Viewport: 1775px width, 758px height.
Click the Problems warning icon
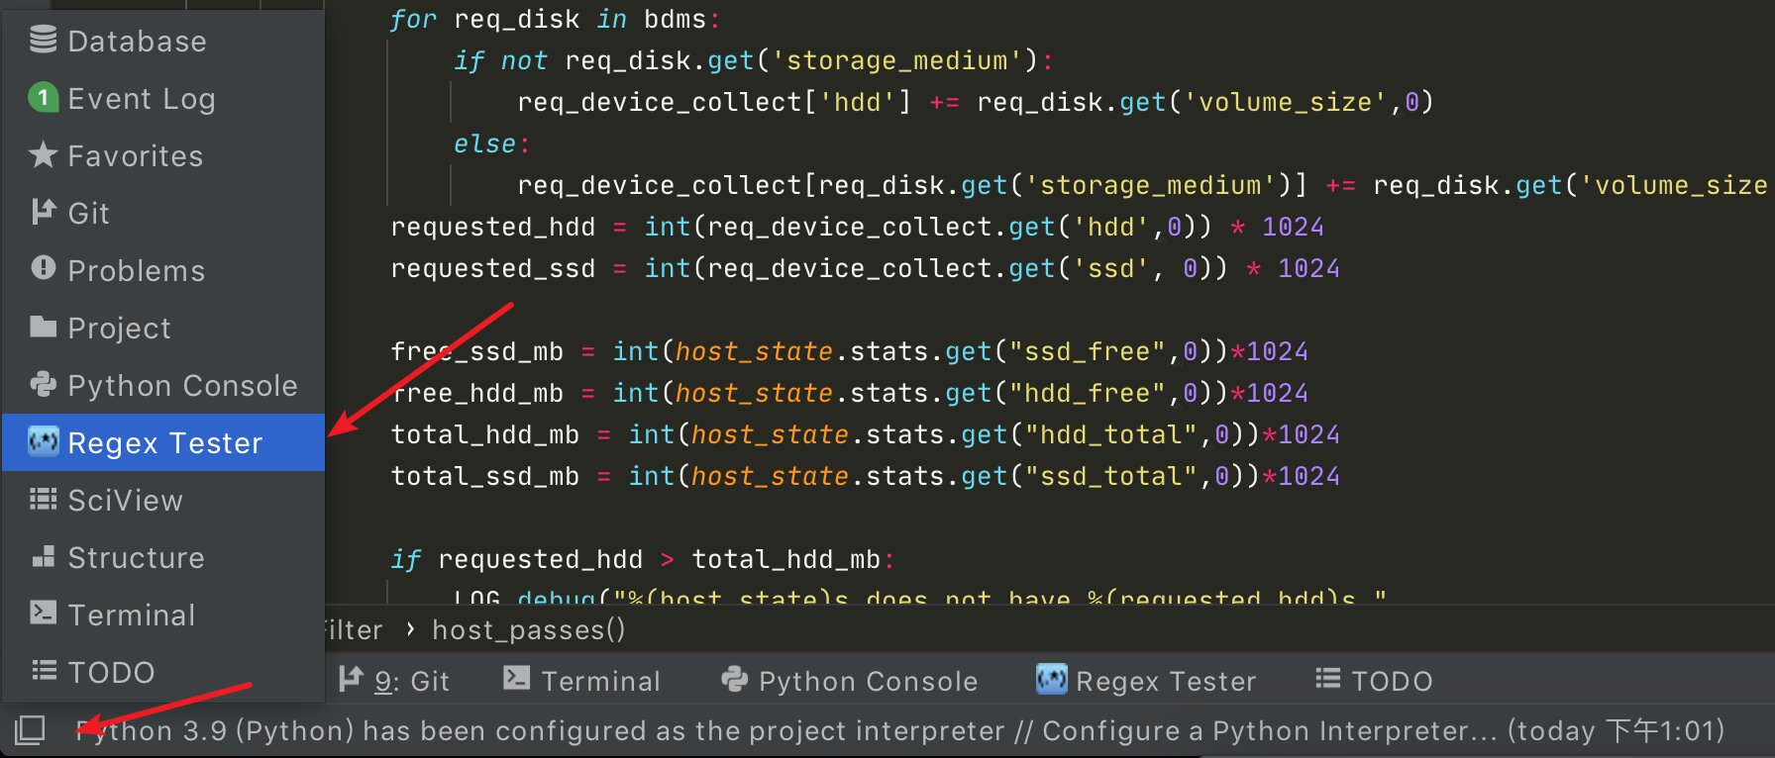[43, 269]
